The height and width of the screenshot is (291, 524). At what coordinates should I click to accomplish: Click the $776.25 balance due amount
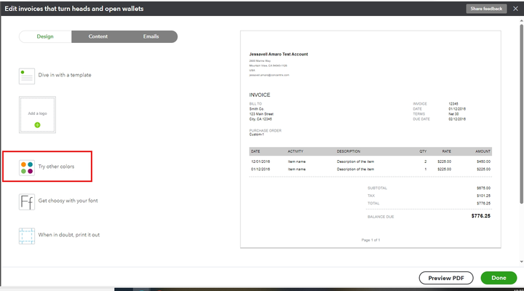481,216
